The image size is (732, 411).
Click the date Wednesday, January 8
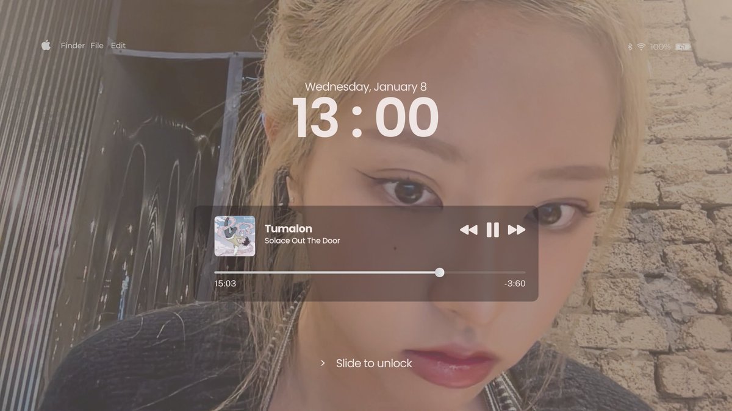(x=366, y=86)
